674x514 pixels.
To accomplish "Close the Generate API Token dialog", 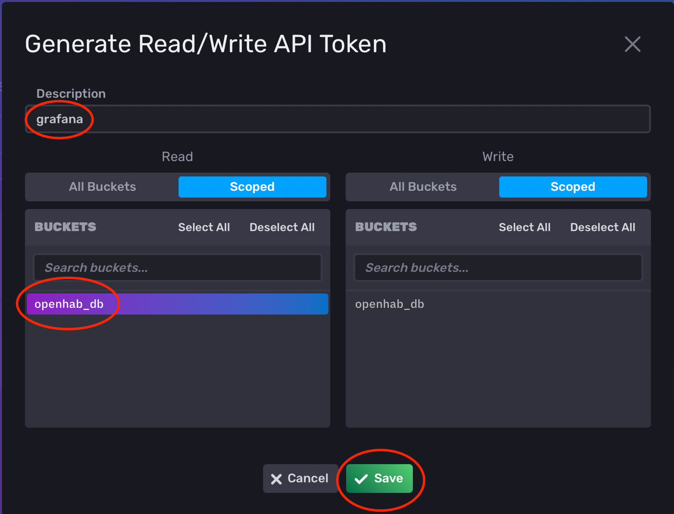I will (632, 44).
